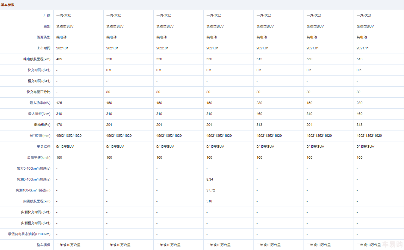The height and width of the screenshot is (250, 404).
Task: Click the 实测100-0km/h制动(m) row label
Action: [x=33, y=190]
